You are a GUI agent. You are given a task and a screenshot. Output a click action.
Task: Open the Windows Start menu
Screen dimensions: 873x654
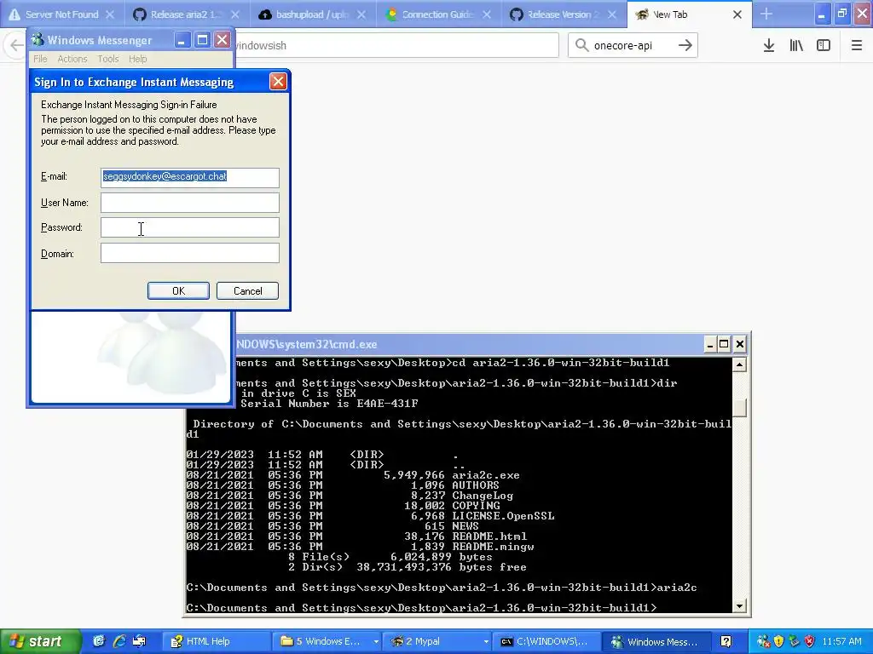click(x=40, y=641)
